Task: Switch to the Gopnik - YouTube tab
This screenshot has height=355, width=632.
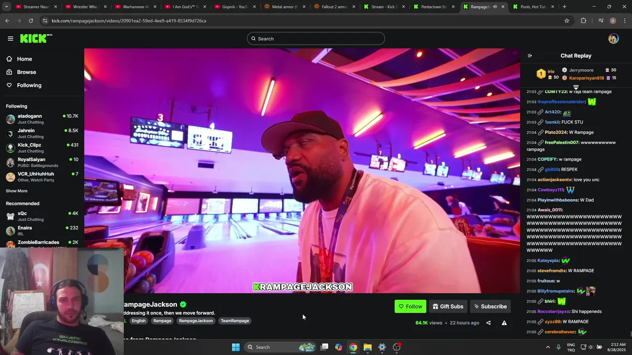Action: (235, 7)
